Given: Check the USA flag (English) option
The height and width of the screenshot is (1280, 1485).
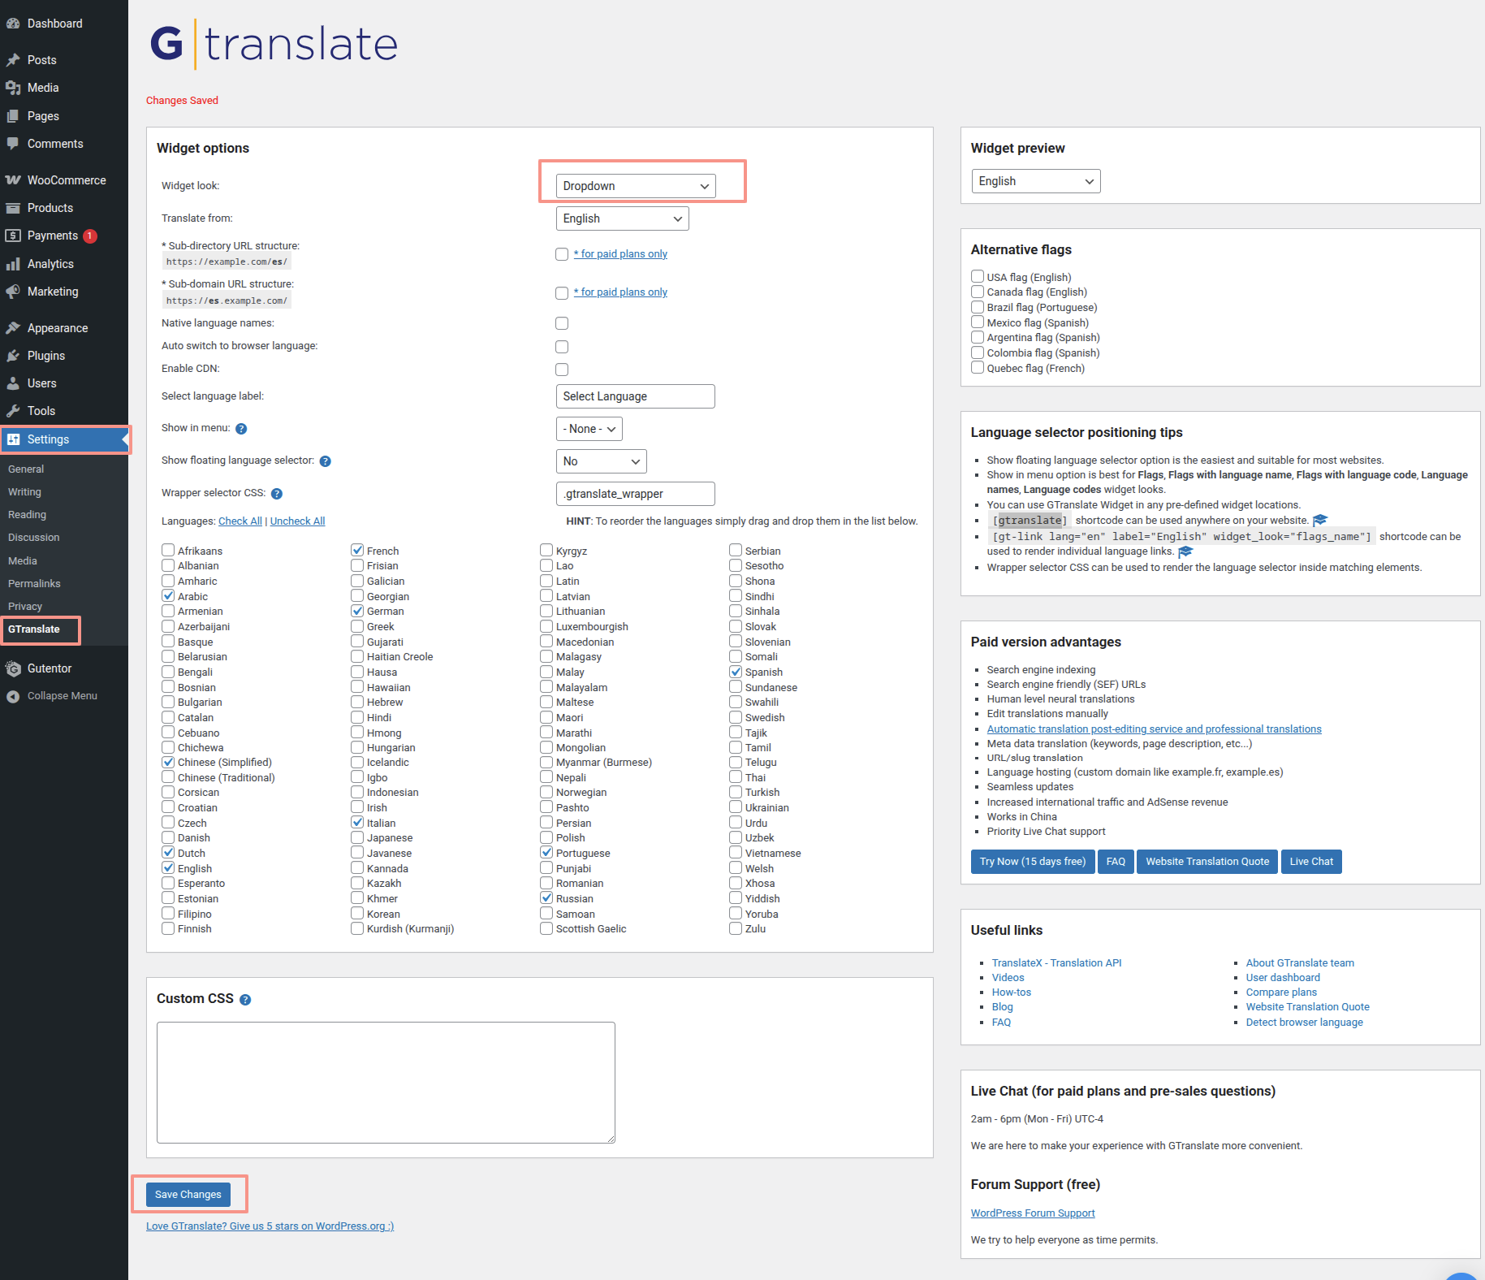Looking at the screenshot, I should pyautogui.click(x=978, y=277).
